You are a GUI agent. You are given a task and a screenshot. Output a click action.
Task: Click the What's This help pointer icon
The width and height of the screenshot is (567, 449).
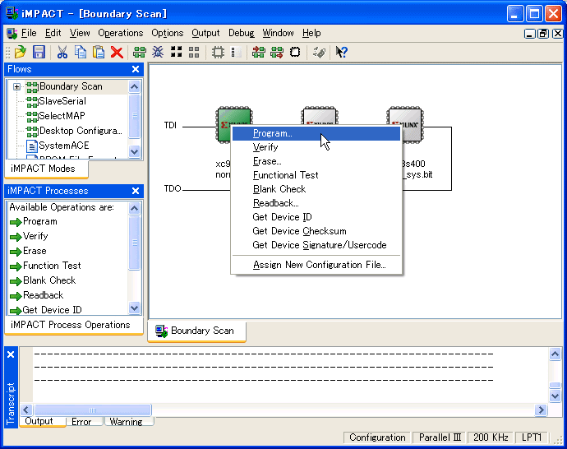point(341,52)
